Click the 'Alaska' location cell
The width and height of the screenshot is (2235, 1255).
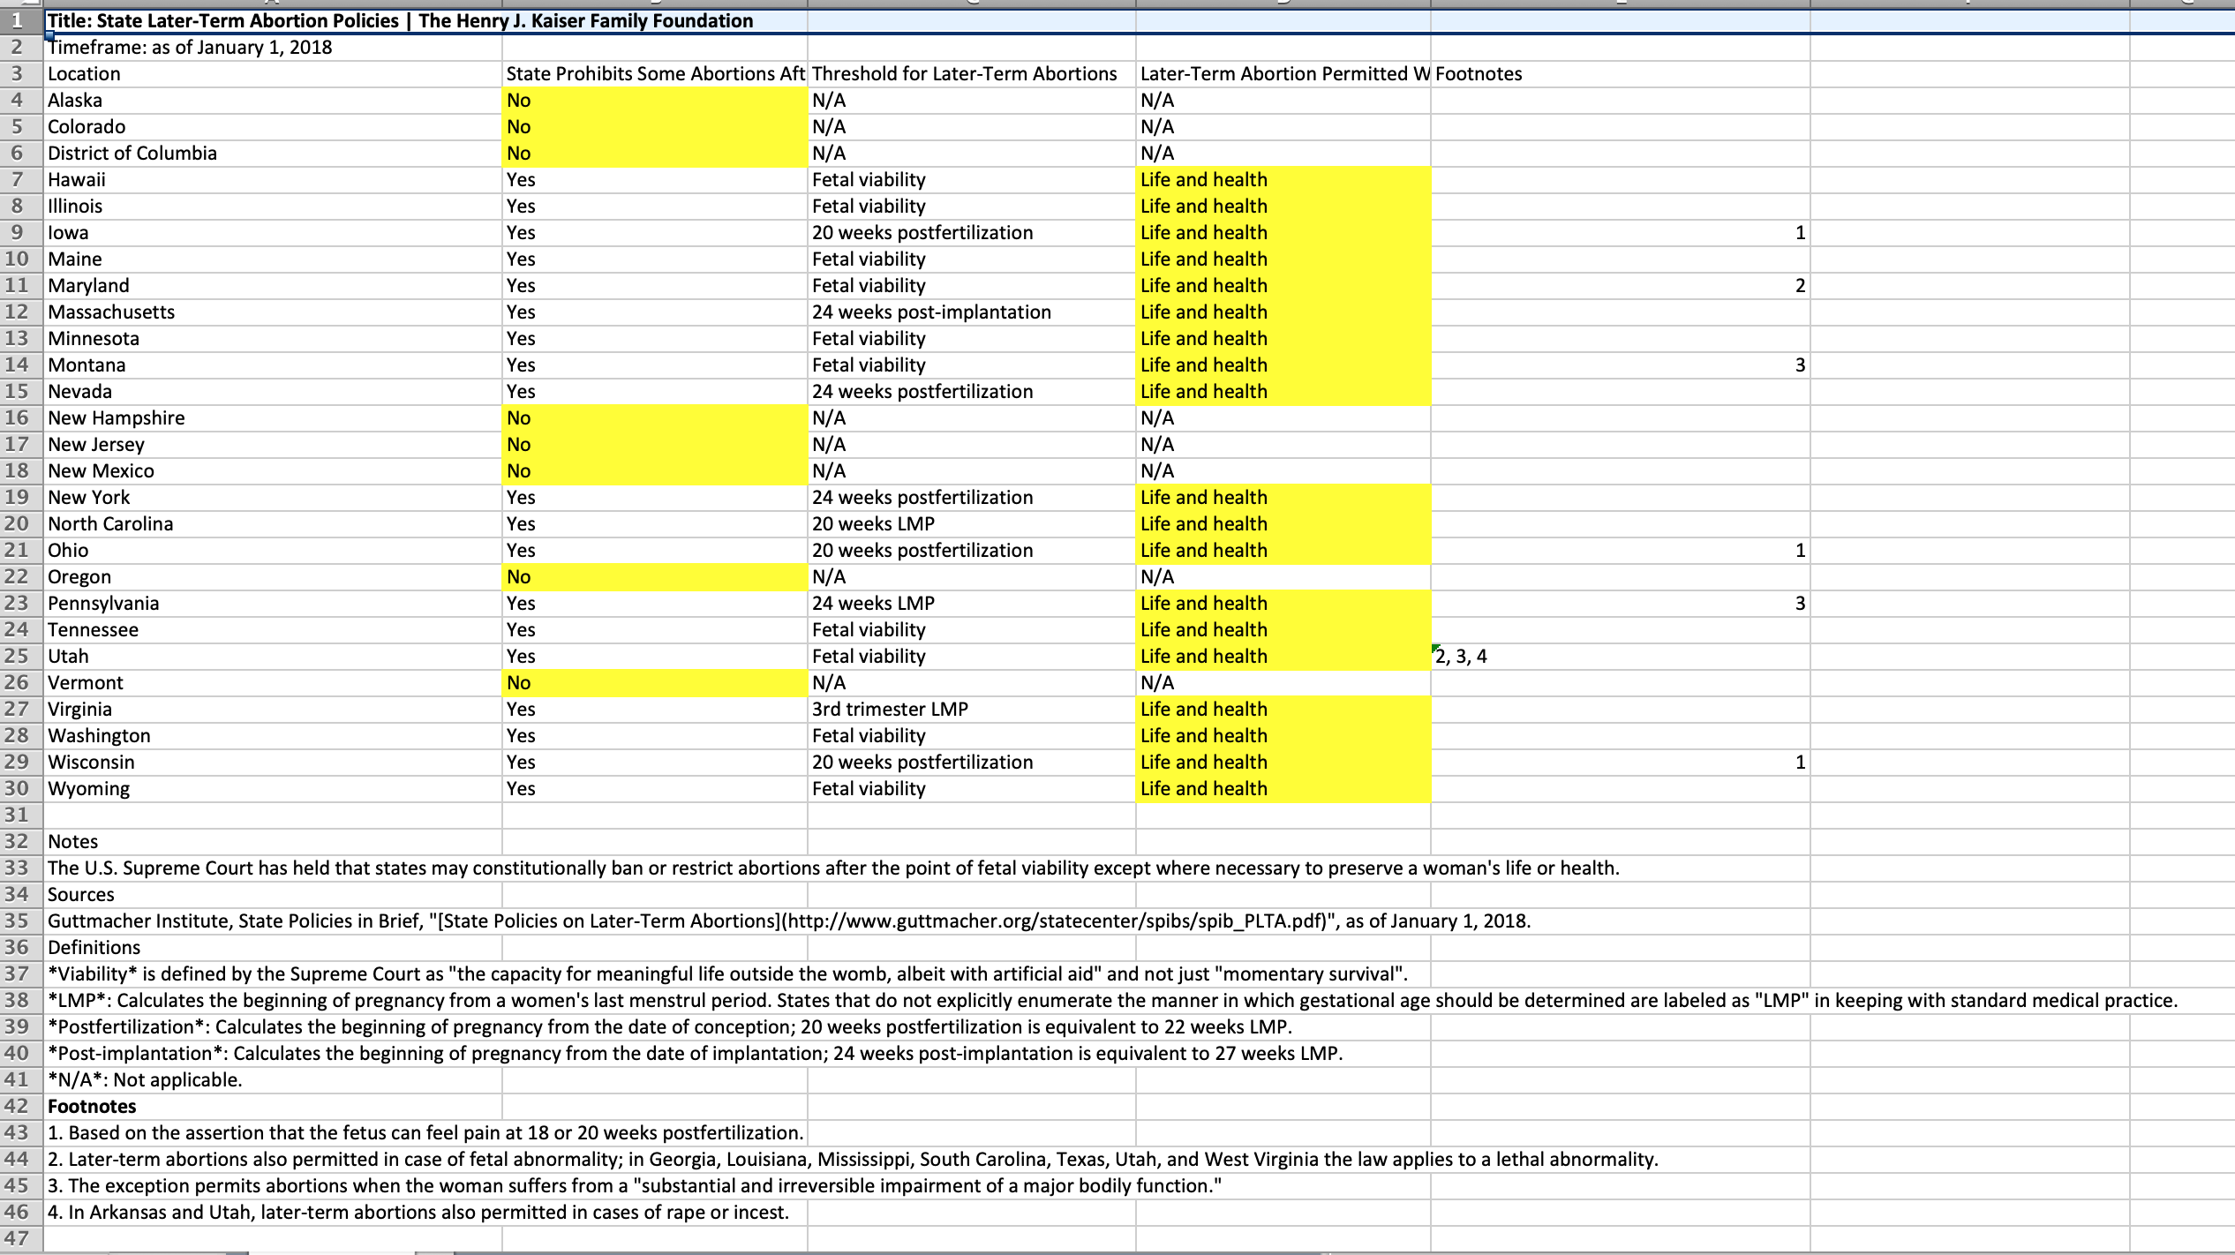(272, 101)
